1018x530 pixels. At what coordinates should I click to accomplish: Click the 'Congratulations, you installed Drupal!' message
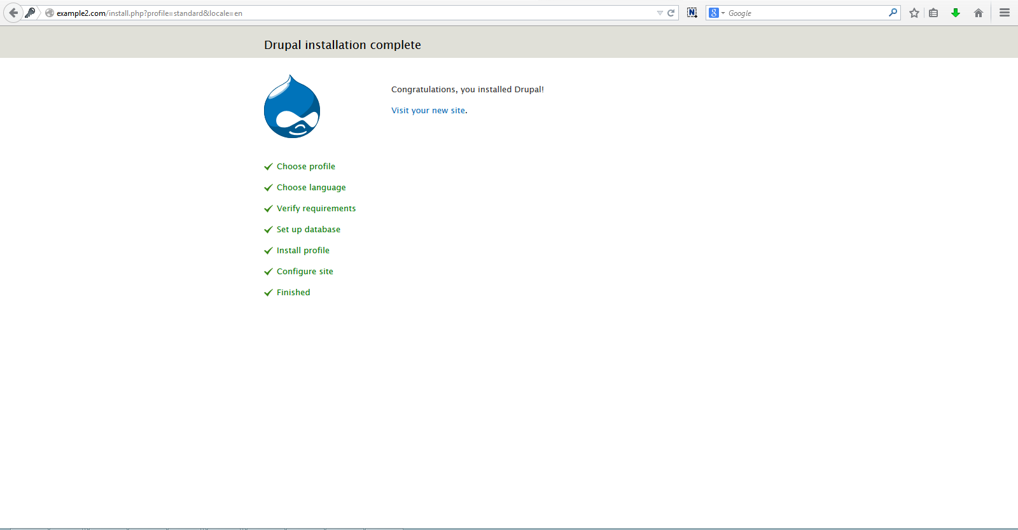(468, 89)
